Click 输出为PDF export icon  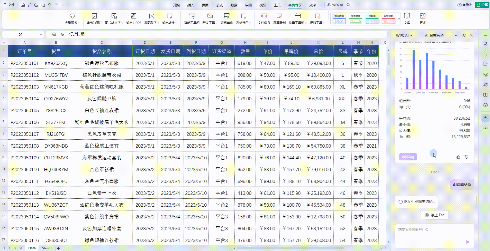click(133, 19)
